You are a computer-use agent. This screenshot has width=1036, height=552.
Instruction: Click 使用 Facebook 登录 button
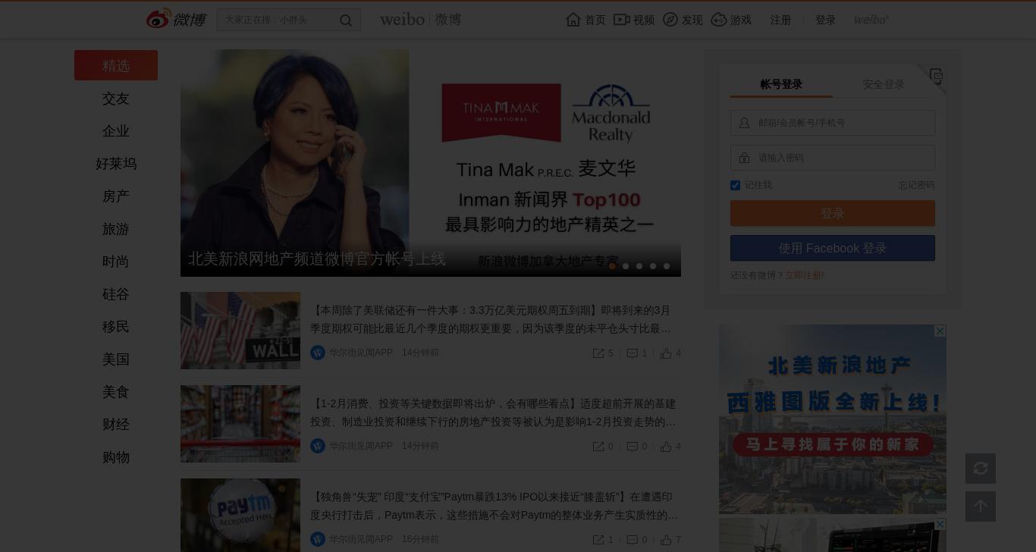click(833, 248)
